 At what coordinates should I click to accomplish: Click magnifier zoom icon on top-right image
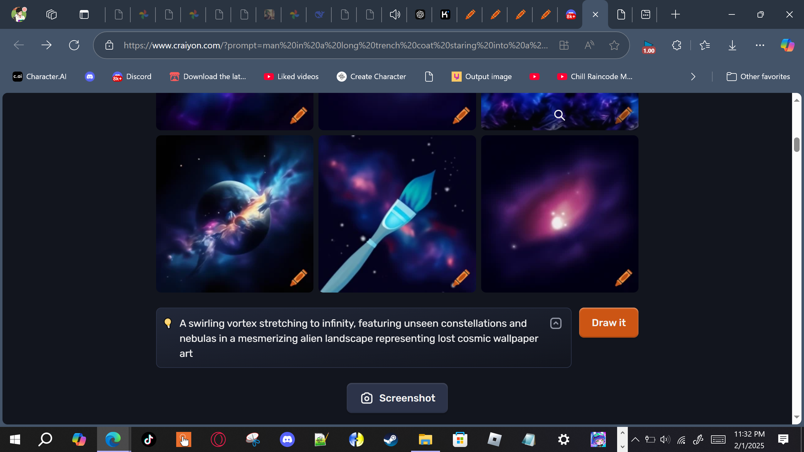pos(559,115)
